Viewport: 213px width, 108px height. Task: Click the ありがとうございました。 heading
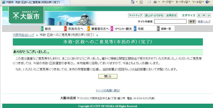tap(31, 52)
